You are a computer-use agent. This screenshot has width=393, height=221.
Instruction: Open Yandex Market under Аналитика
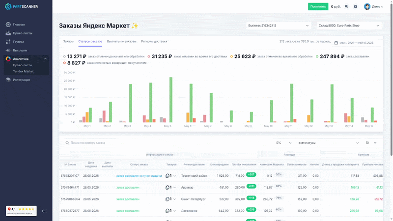pos(23,71)
